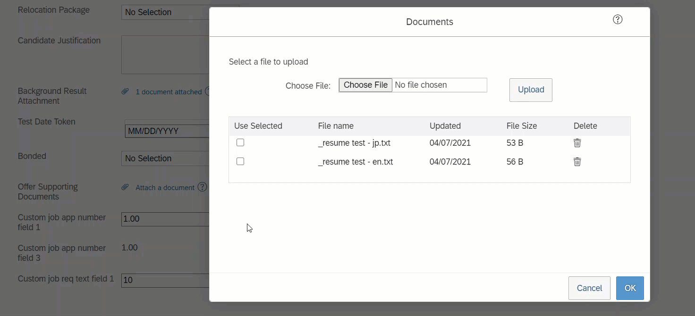Select file name _resume test - en.txt
695x316 pixels.
[356, 162]
